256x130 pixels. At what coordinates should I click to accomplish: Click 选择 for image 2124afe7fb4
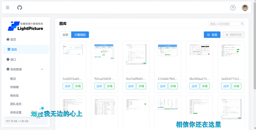click(162, 86)
